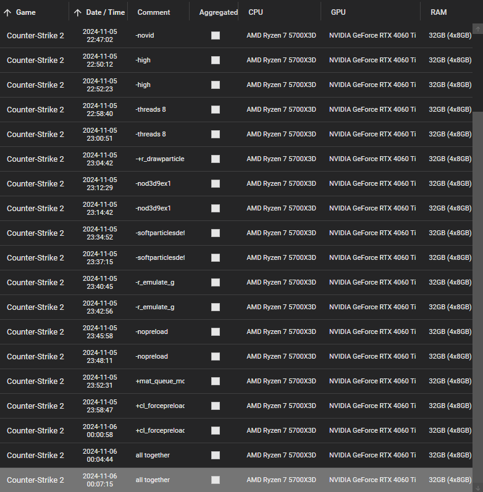Toggle Aggregated checkbox for 23:00:51 -threads 8

pyautogui.click(x=216, y=135)
